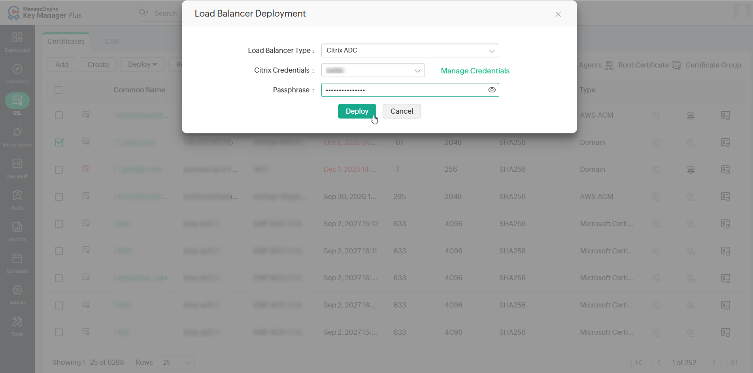This screenshot has height=373, width=753.
Task: Go to last page arrow
Action: click(734, 362)
